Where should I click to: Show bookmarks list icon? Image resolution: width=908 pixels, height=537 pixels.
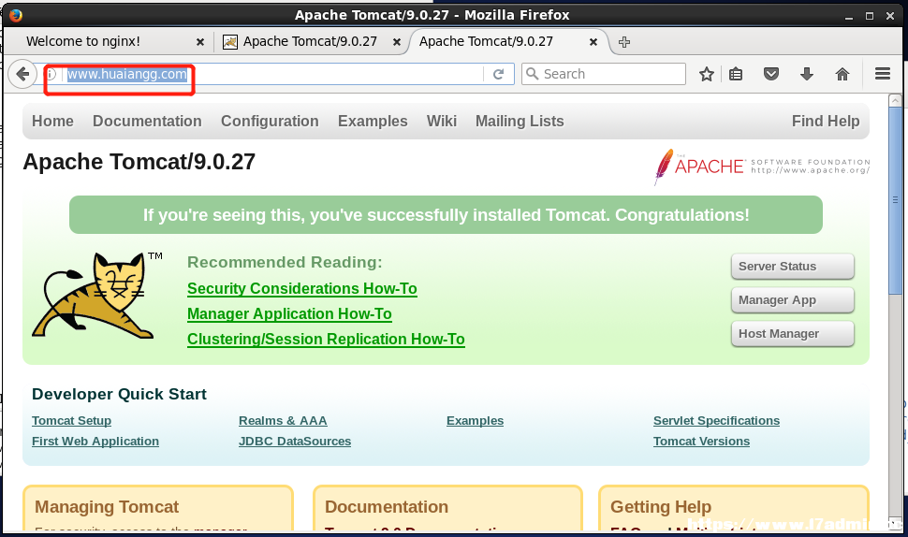point(736,74)
